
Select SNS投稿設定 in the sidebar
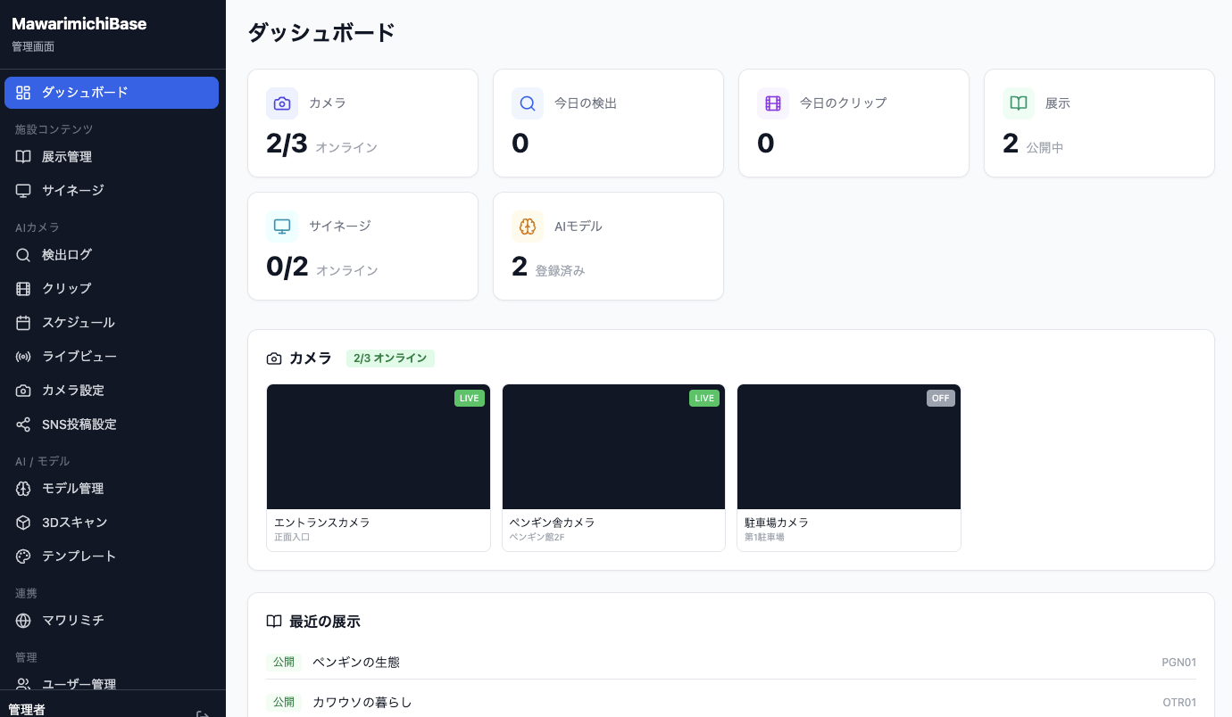coord(112,424)
